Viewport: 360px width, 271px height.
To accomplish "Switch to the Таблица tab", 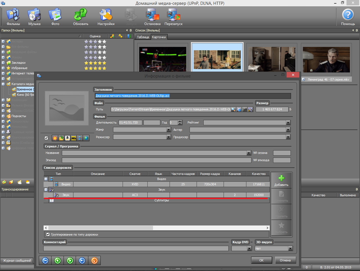I will (143, 37).
